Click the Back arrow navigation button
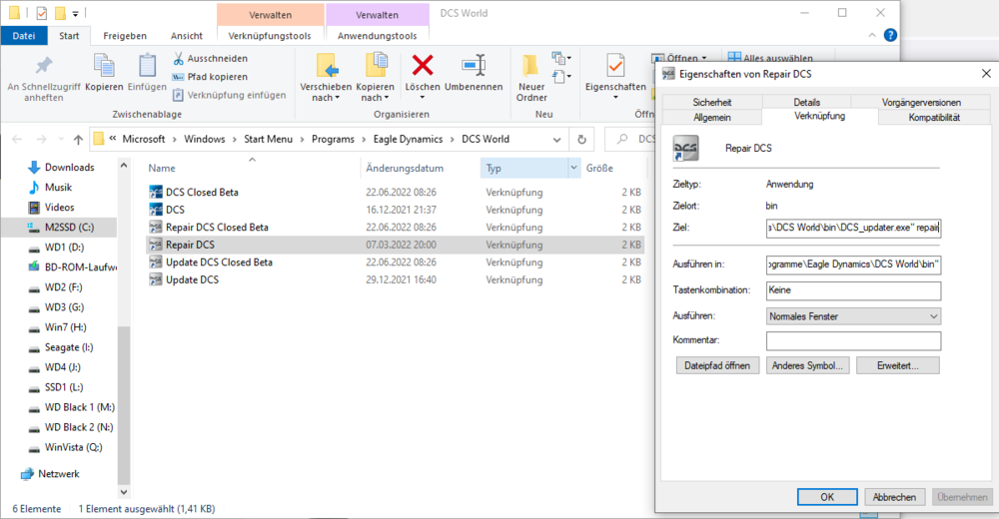 [x=17, y=140]
